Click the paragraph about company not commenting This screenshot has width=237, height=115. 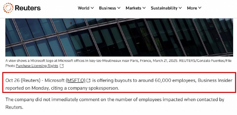pos(115,103)
